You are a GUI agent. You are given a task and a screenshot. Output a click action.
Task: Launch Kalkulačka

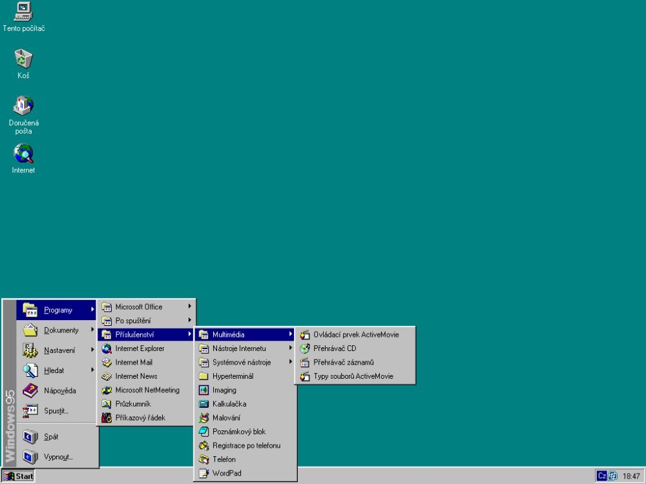(245, 404)
